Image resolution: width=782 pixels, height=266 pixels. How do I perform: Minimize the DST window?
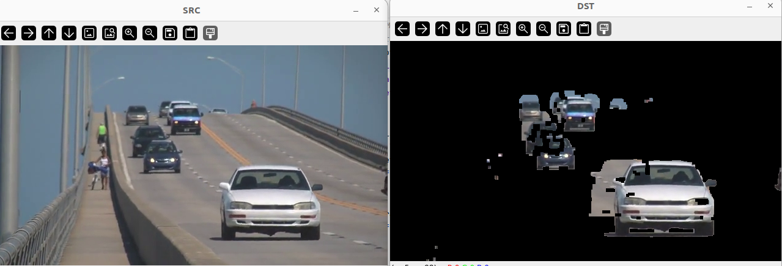pos(749,7)
